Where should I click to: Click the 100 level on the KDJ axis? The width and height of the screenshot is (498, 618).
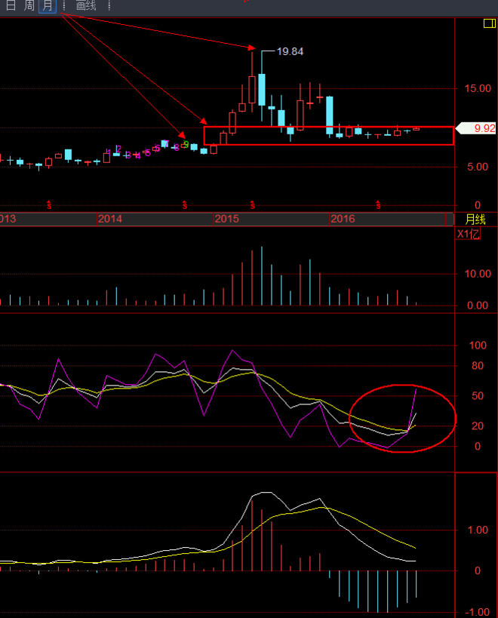pos(478,346)
